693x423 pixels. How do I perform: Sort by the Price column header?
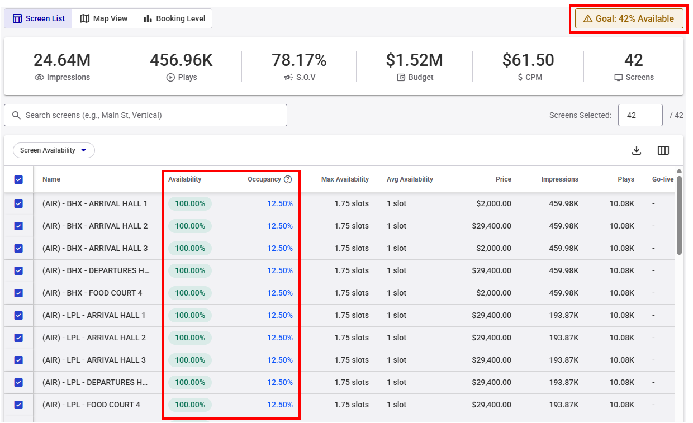[x=503, y=179]
